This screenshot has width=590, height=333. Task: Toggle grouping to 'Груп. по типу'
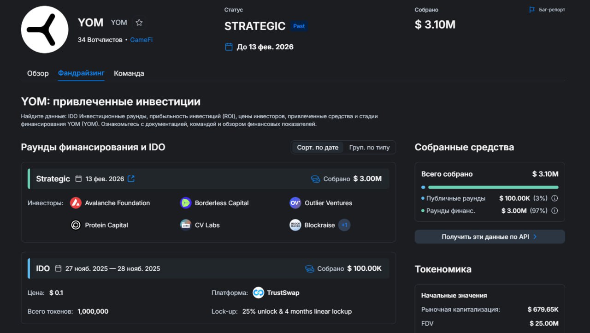369,148
